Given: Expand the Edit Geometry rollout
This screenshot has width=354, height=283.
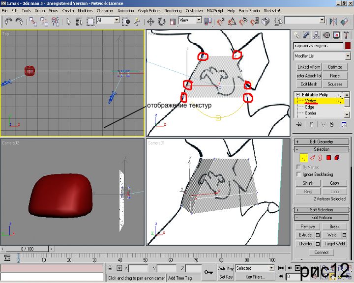Looking at the screenshot, I should click(x=322, y=141).
